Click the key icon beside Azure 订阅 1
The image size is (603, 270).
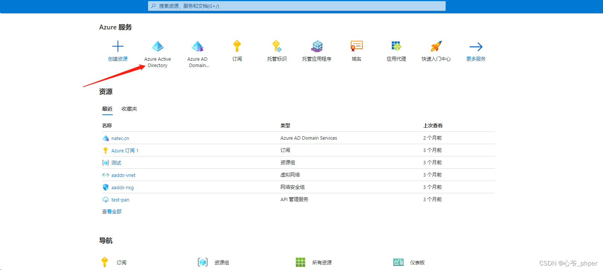click(105, 150)
